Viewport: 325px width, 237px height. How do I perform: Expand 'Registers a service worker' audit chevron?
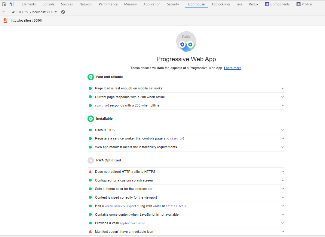283,139
